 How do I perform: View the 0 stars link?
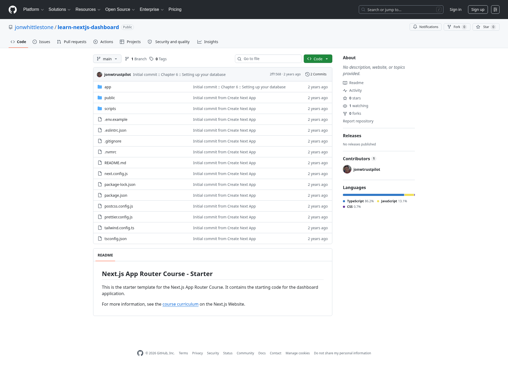coord(352,98)
